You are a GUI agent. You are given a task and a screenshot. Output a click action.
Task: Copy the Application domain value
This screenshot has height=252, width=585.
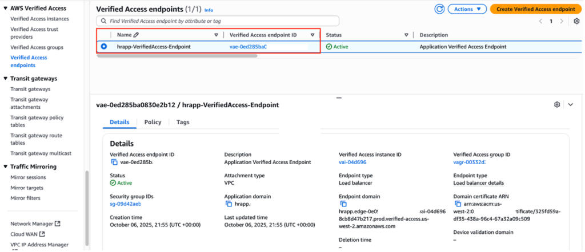[229, 204]
